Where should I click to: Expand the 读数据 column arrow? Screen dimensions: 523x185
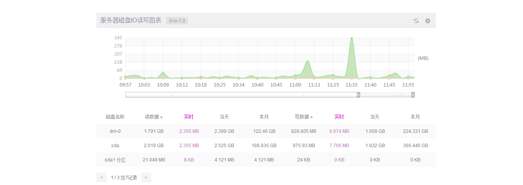coord(161,117)
